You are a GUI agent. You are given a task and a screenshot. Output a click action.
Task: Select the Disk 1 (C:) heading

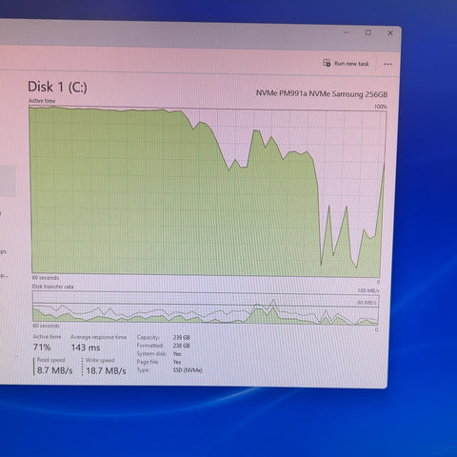click(x=57, y=87)
